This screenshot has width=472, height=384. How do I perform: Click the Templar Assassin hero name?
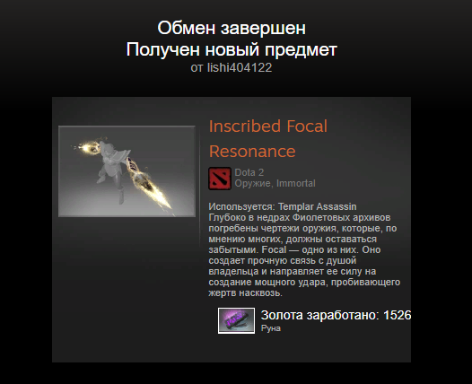(317, 206)
